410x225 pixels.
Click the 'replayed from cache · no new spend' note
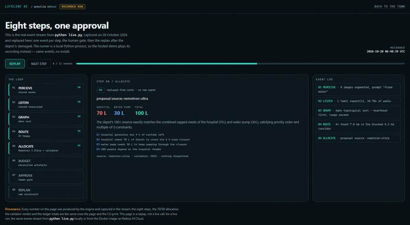(x=131, y=90)
